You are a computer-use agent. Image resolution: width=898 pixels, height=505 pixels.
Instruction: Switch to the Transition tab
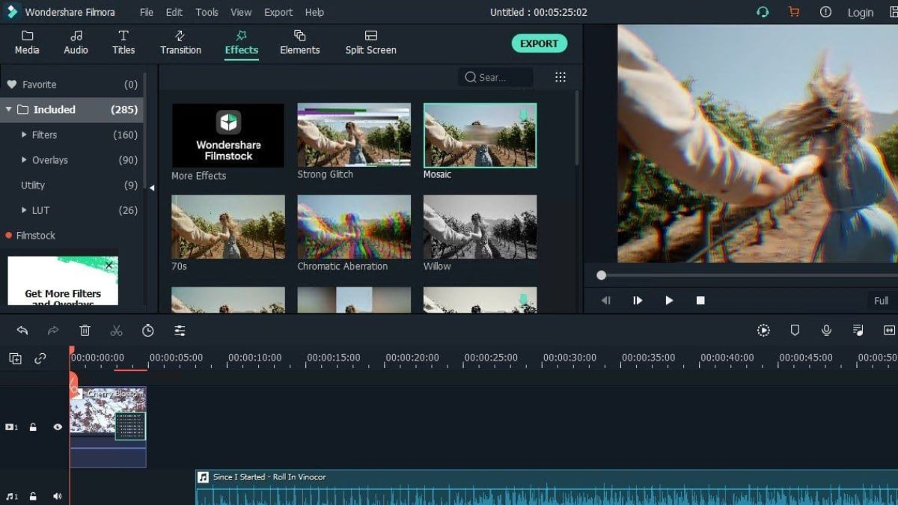[x=180, y=43]
